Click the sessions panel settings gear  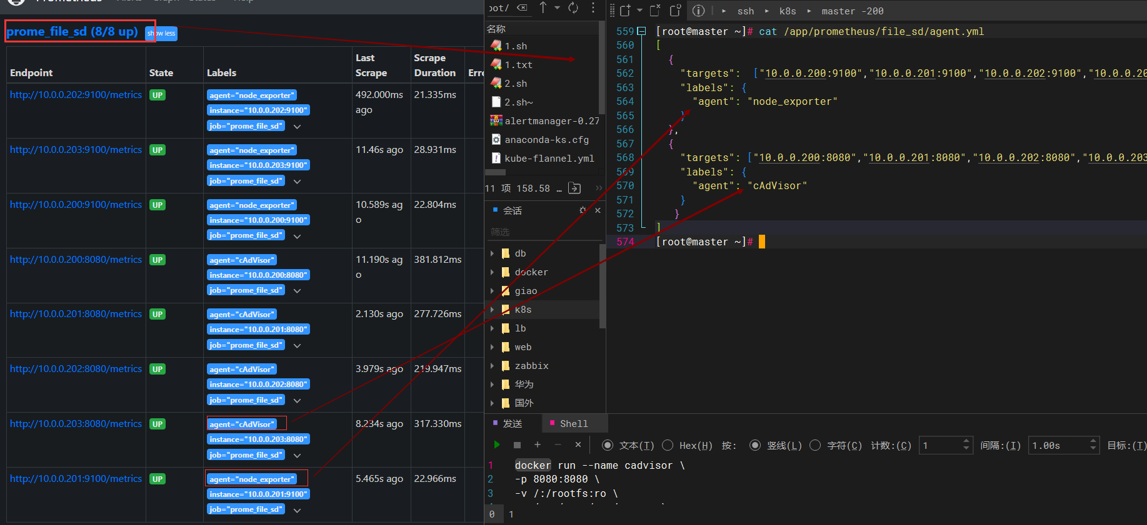point(583,210)
